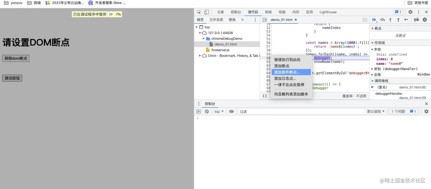Viewport: 431px width, 189px height.
Task: Click the pretty print braces icon
Action: (x=265, y=96)
